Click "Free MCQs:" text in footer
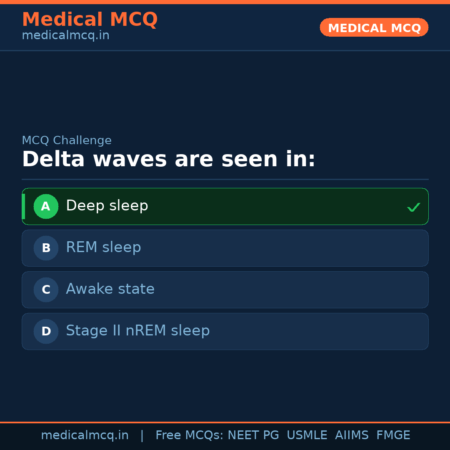 click(x=190, y=435)
